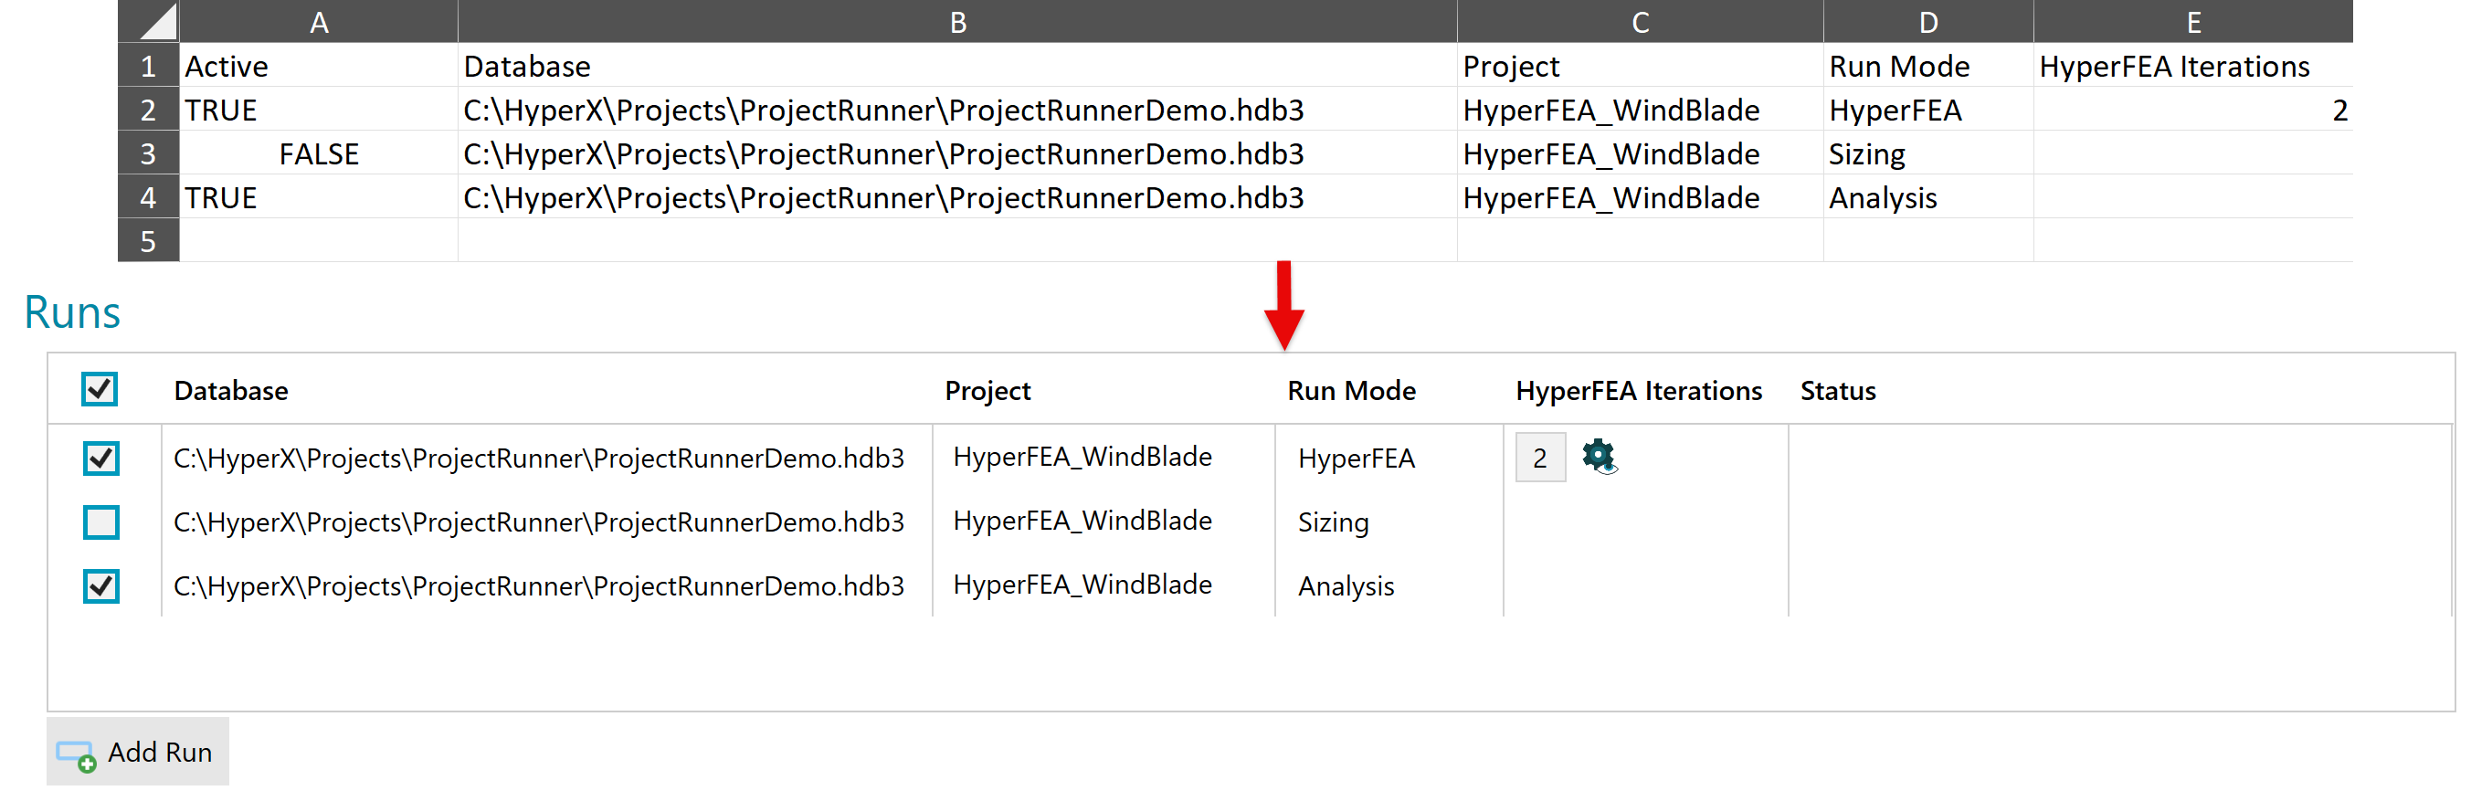Click 'Analysis' run mode in Runs table
Viewport: 2471px width, 801px height.
(1346, 586)
